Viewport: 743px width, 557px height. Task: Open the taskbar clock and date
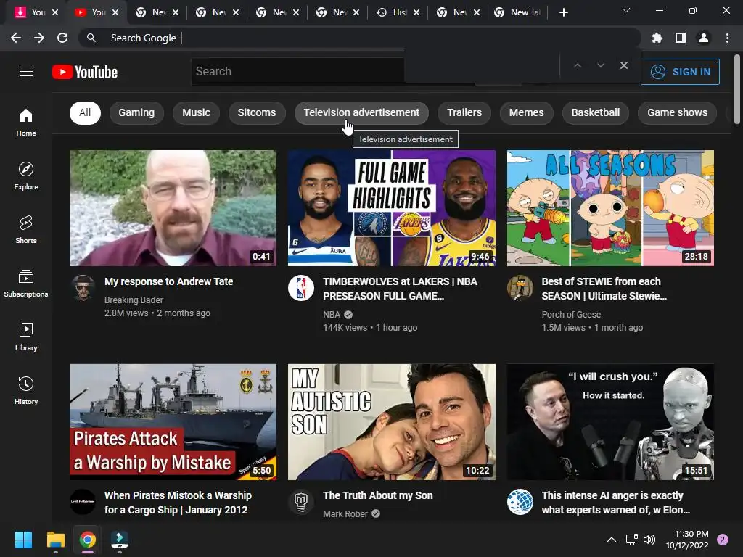click(686, 540)
